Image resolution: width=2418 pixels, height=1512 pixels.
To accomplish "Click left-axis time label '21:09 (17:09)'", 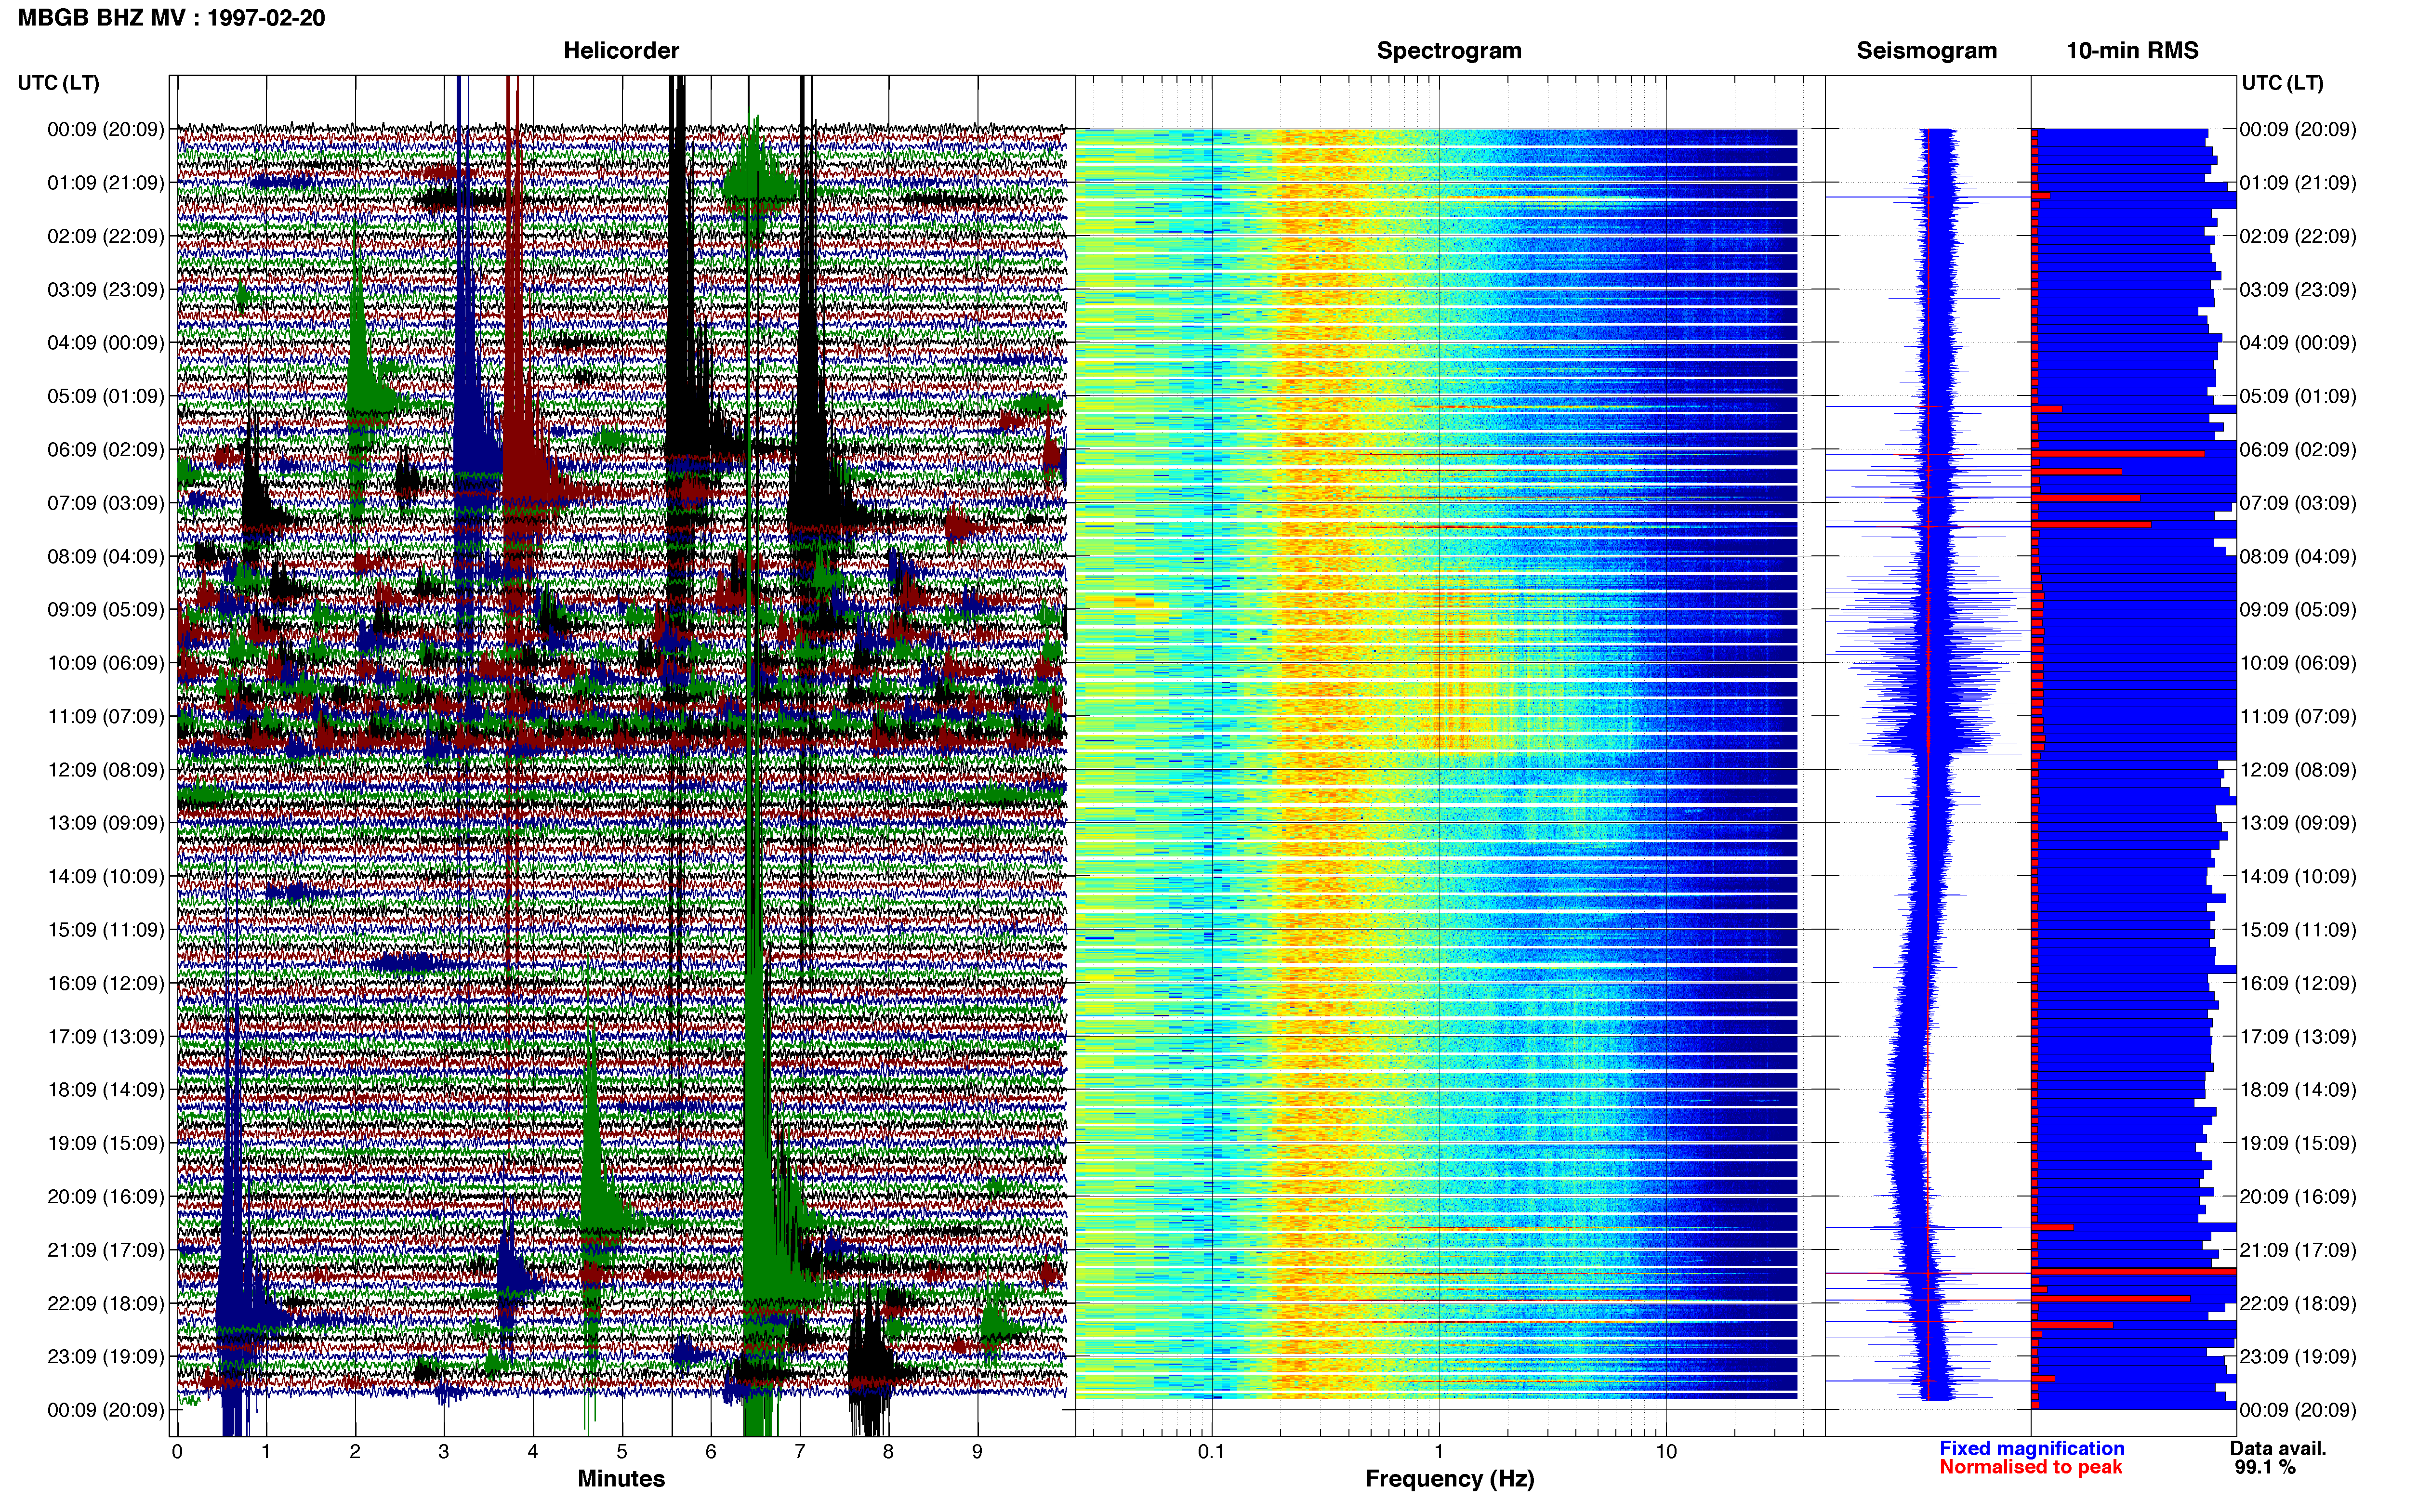I will 106,1250.
